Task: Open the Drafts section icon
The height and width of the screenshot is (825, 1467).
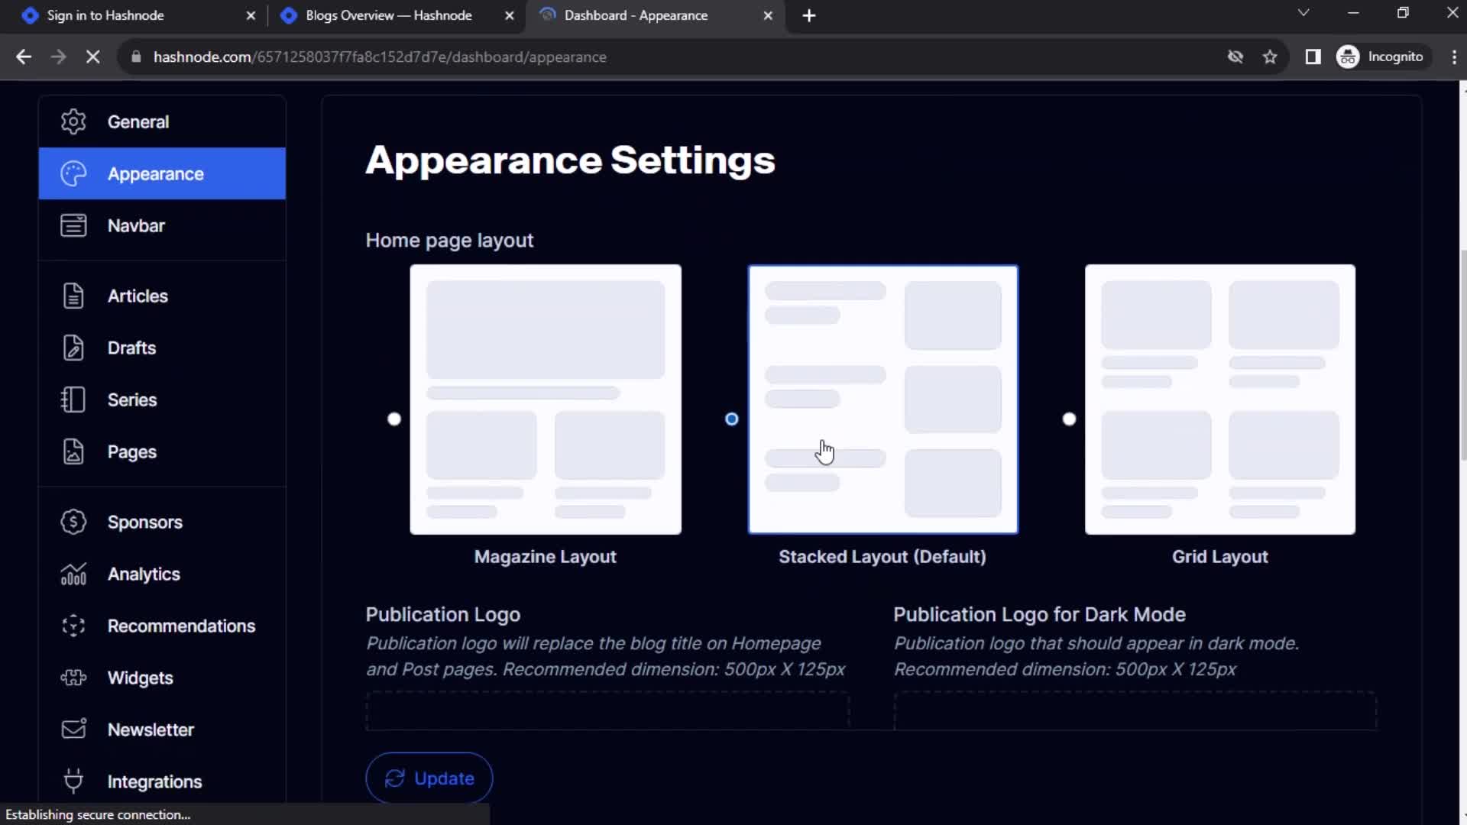Action: click(73, 348)
